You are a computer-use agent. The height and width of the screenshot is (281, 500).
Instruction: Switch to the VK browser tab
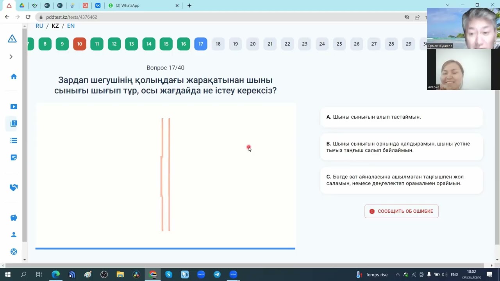(98, 5)
